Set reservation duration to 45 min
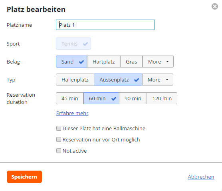The height and width of the screenshot is (191, 222). pos(69,98)
